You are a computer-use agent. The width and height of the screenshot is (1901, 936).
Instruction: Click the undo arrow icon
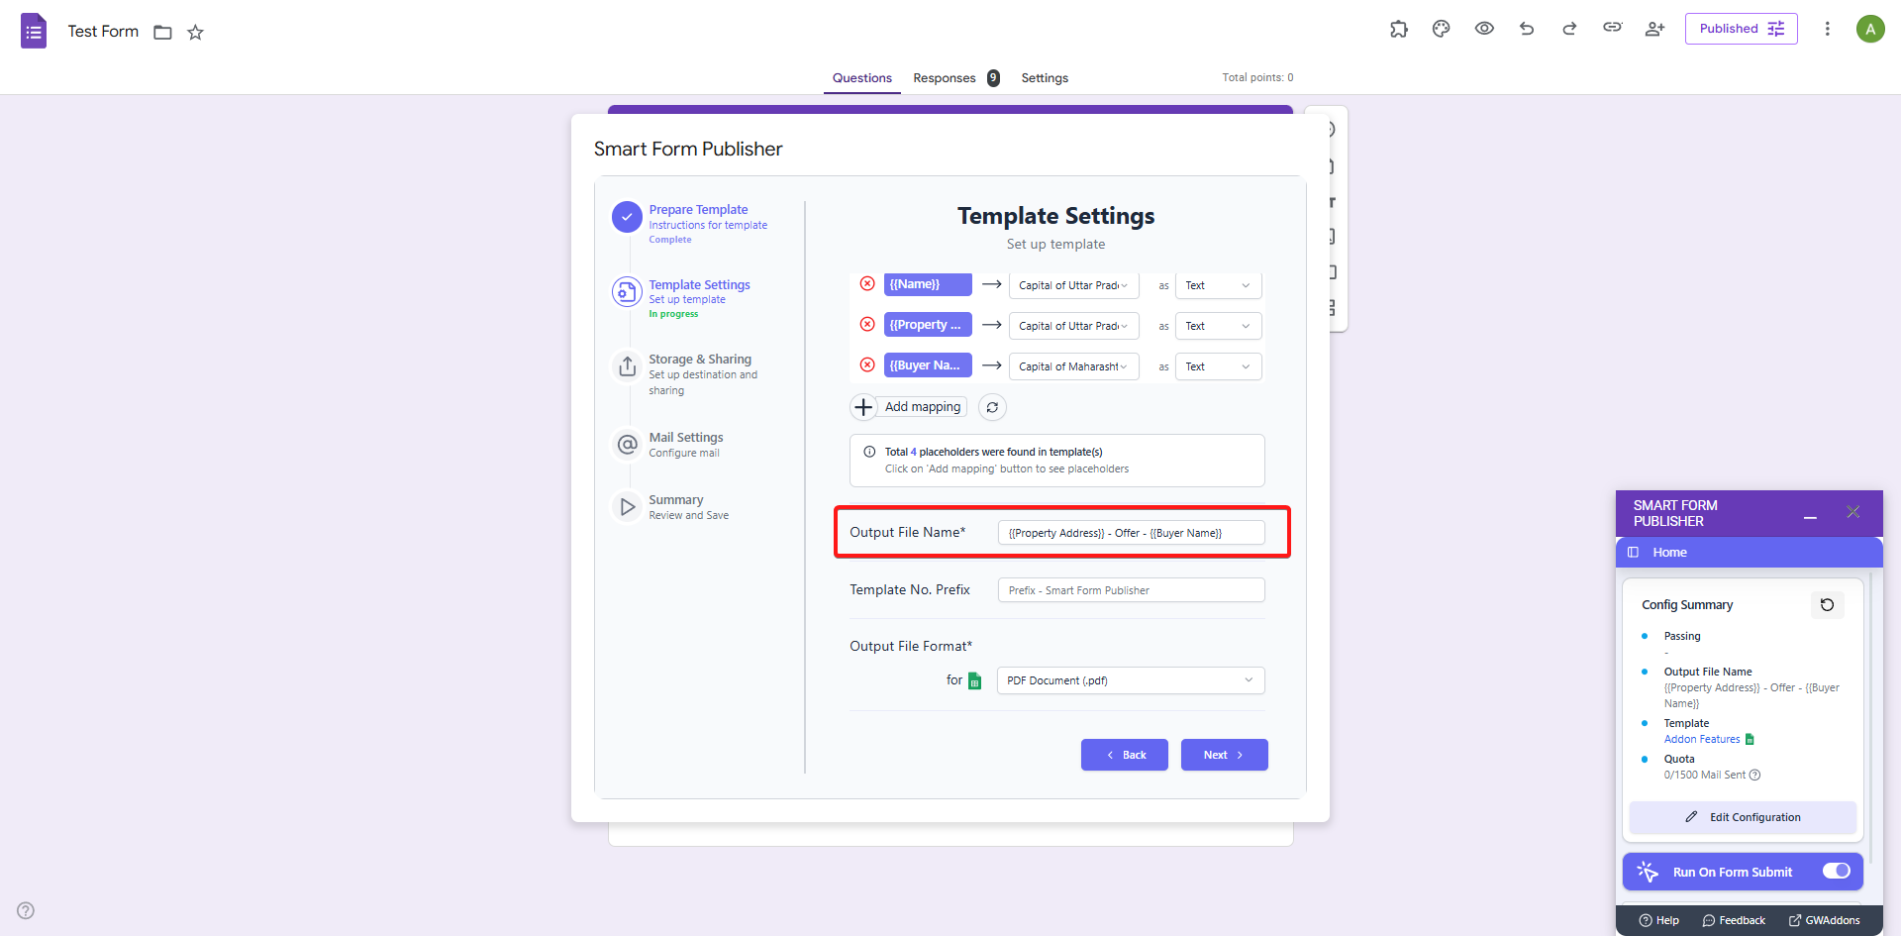point(1527,29)
